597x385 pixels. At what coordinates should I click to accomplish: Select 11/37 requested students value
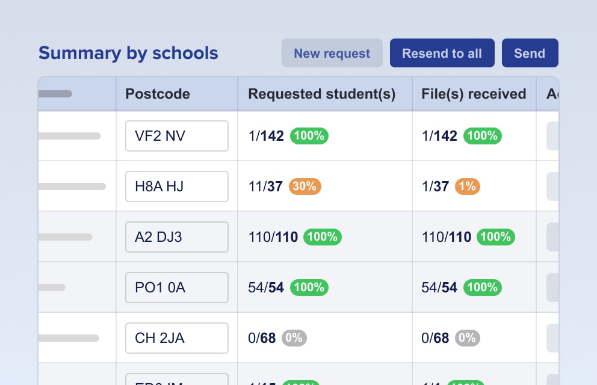point(265,186)
